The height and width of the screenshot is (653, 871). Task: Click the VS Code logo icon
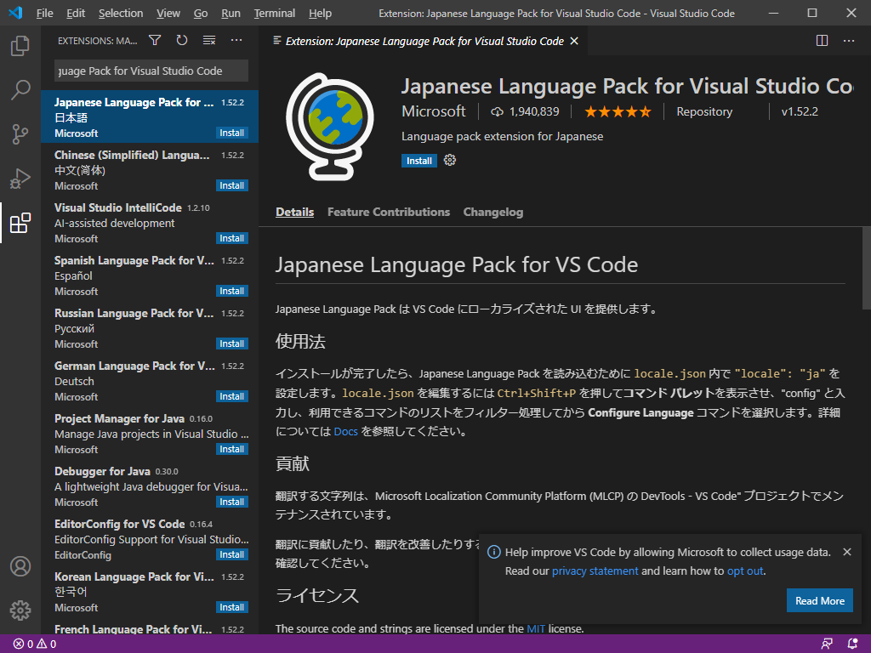pos(15,13)
